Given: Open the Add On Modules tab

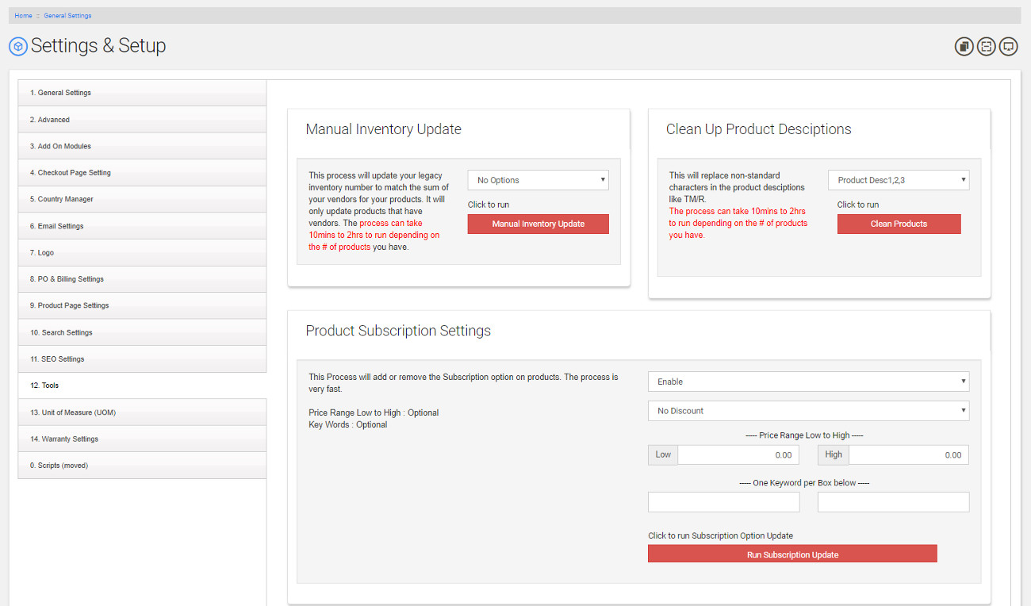Looking at the screenshot, I should pyautogui.click(x=142, y=146).
